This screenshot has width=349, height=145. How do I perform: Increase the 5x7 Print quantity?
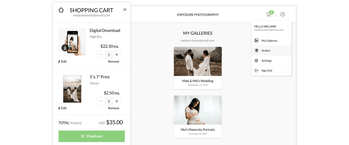117,101
